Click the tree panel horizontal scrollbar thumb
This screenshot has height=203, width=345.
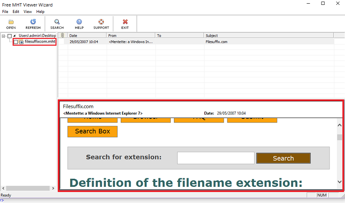click(x=28, y=188)
